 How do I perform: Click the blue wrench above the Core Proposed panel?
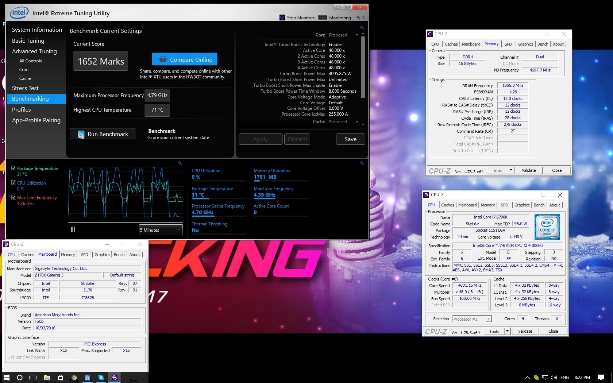pos(362,27)
